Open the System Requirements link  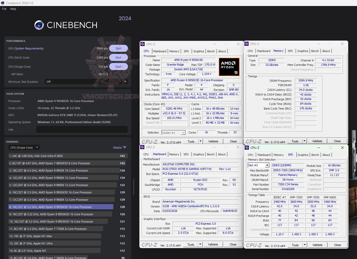[x=29, y=48]
